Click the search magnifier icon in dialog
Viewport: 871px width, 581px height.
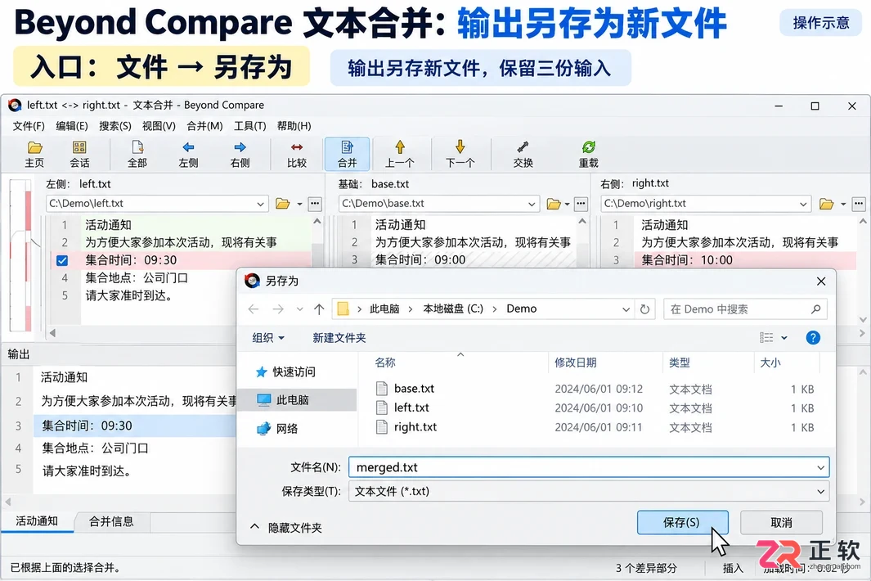815,309
